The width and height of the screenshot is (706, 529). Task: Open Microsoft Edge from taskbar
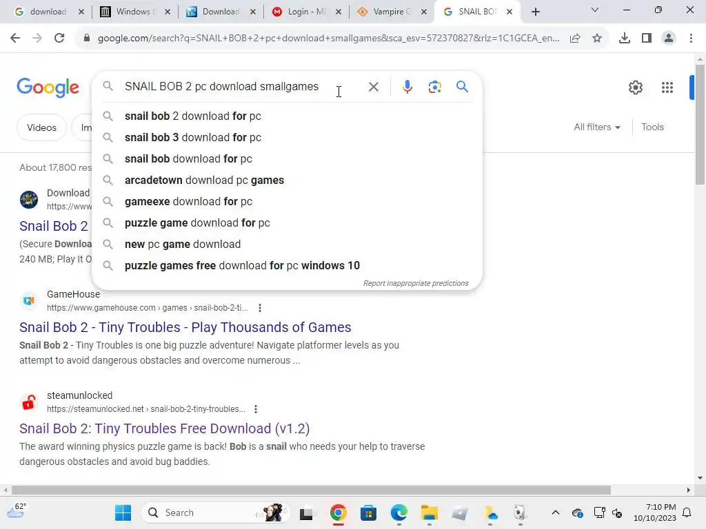(399, 512)
